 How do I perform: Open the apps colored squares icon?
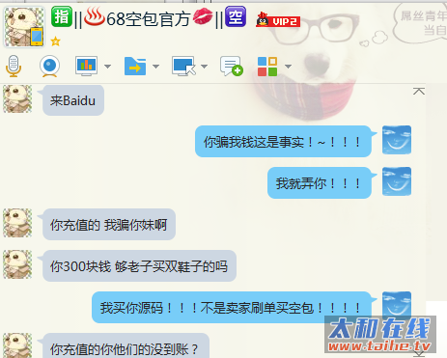[267, 67]
